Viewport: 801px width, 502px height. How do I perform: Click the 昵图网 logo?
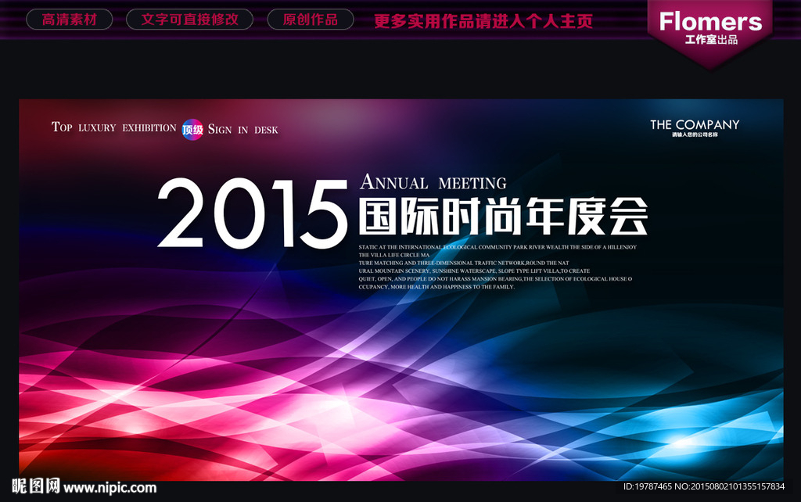click(x=36, y=486)
